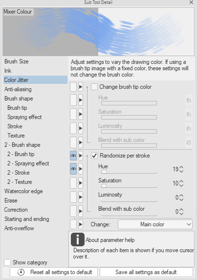Expand arrow next to Change brush tip color
Screen dimensions: 197x280
(81, 87)
